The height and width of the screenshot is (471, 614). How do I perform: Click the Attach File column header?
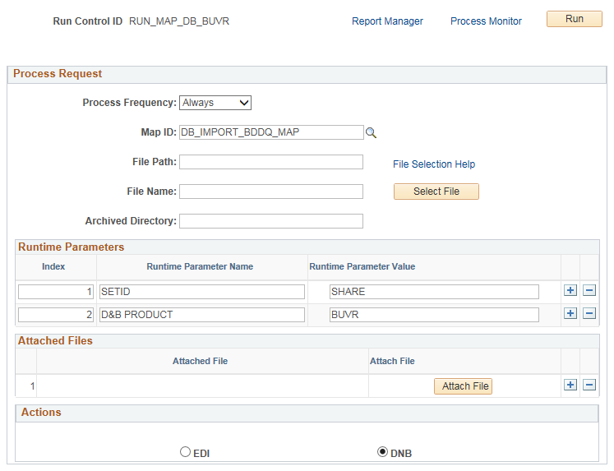[392, 361]
